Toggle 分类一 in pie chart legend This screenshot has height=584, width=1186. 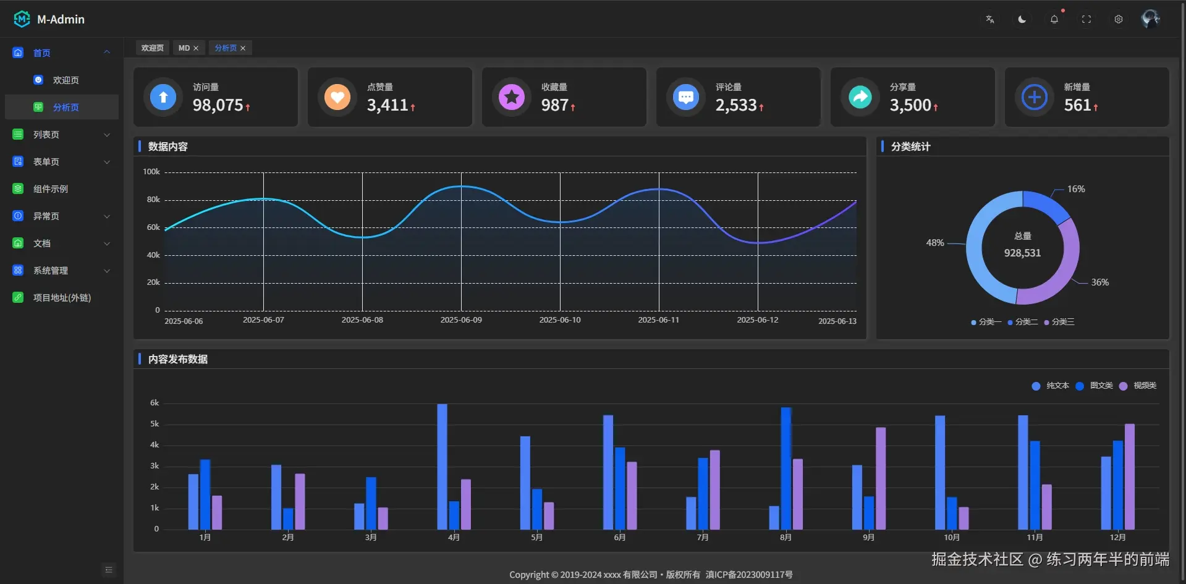[986, 322]
